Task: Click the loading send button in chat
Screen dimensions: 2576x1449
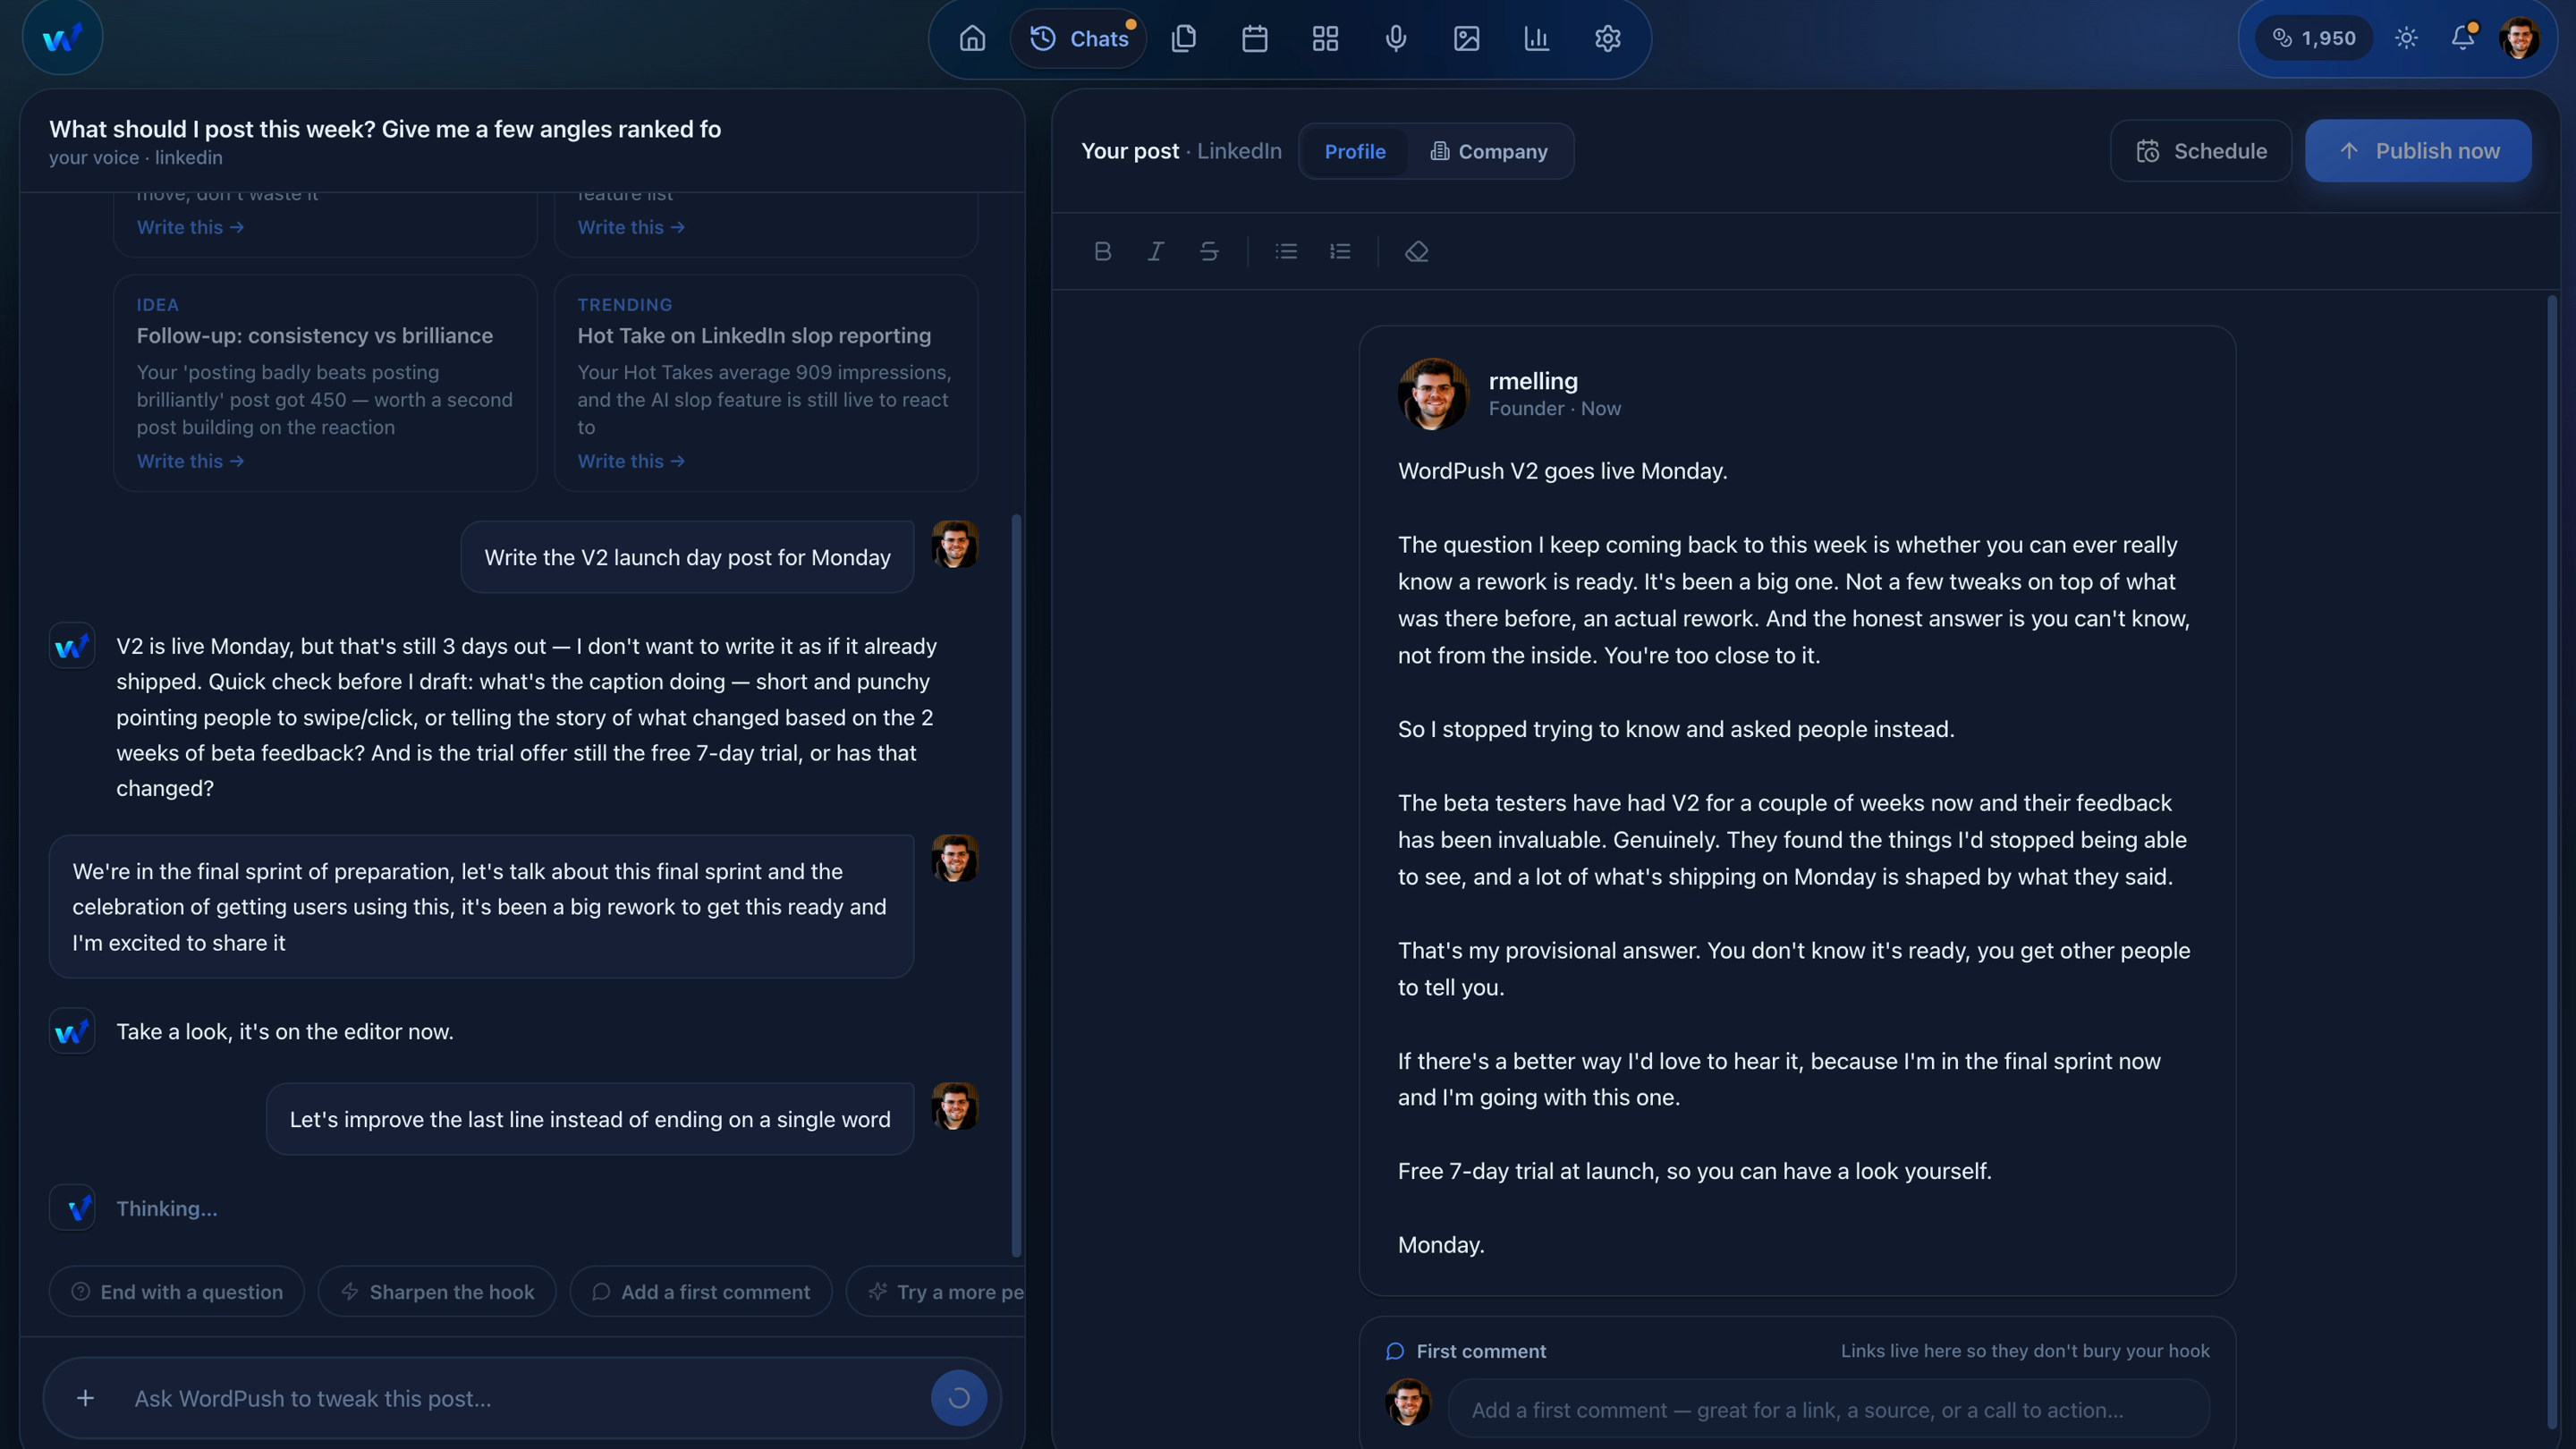Action: pyautogui.click(x=958, y=1398)
